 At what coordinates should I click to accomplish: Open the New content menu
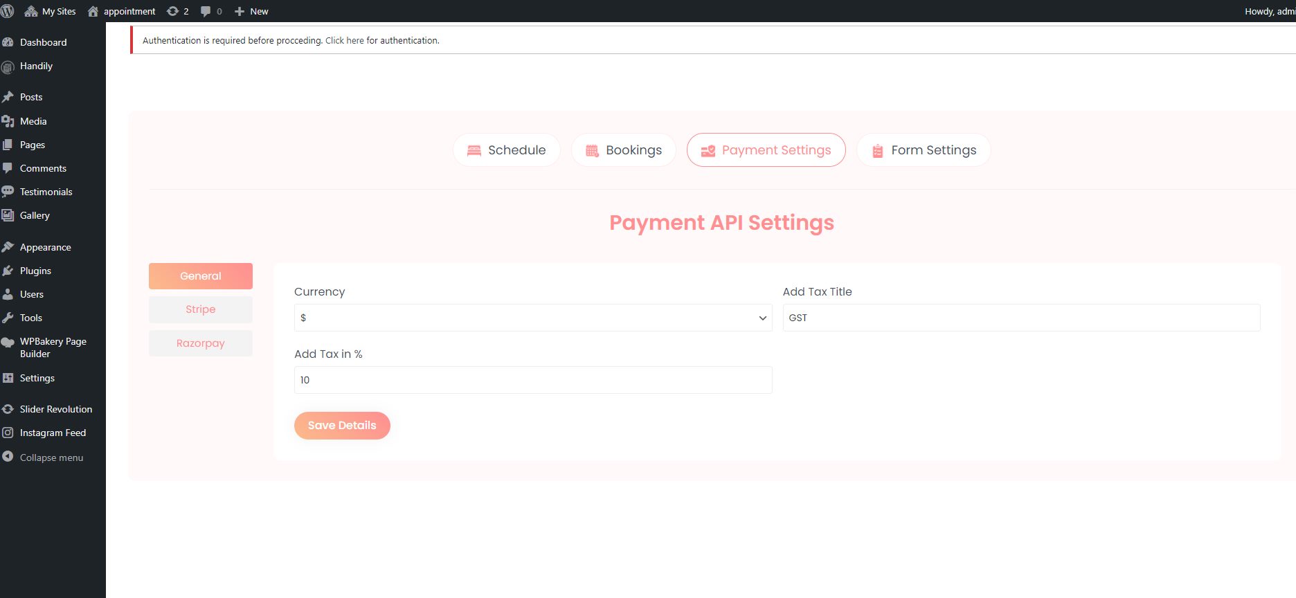pos(251,11)
